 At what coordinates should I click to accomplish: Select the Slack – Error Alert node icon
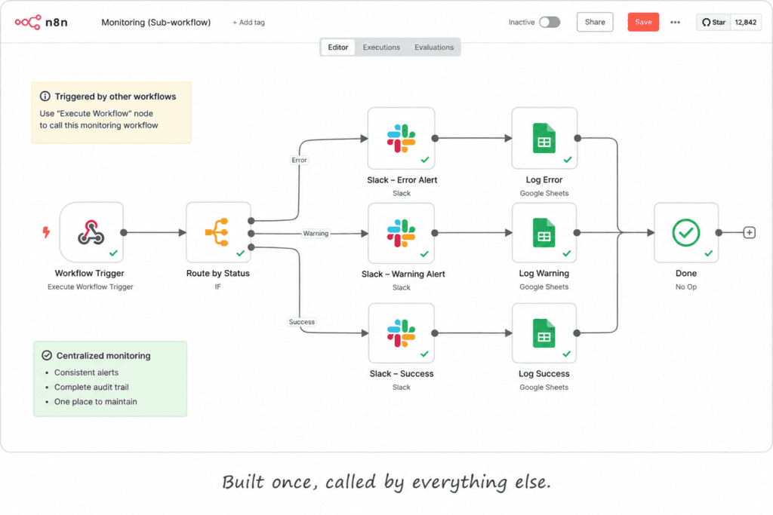coord(401,138)
